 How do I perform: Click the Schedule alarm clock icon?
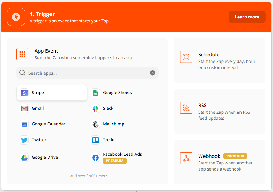pyautogui.click(x=186, y=57)
